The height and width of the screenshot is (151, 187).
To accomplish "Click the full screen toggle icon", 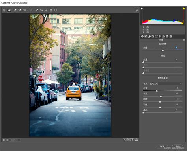I will pyautogui.click(x=137, y=10).
